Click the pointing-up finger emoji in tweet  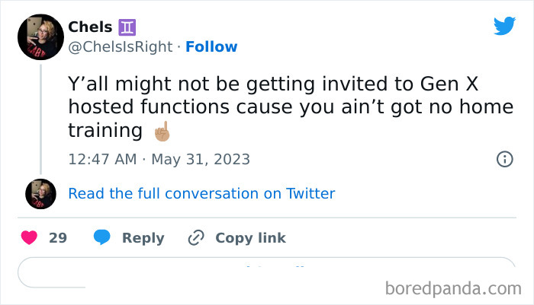tap(161, 131)
